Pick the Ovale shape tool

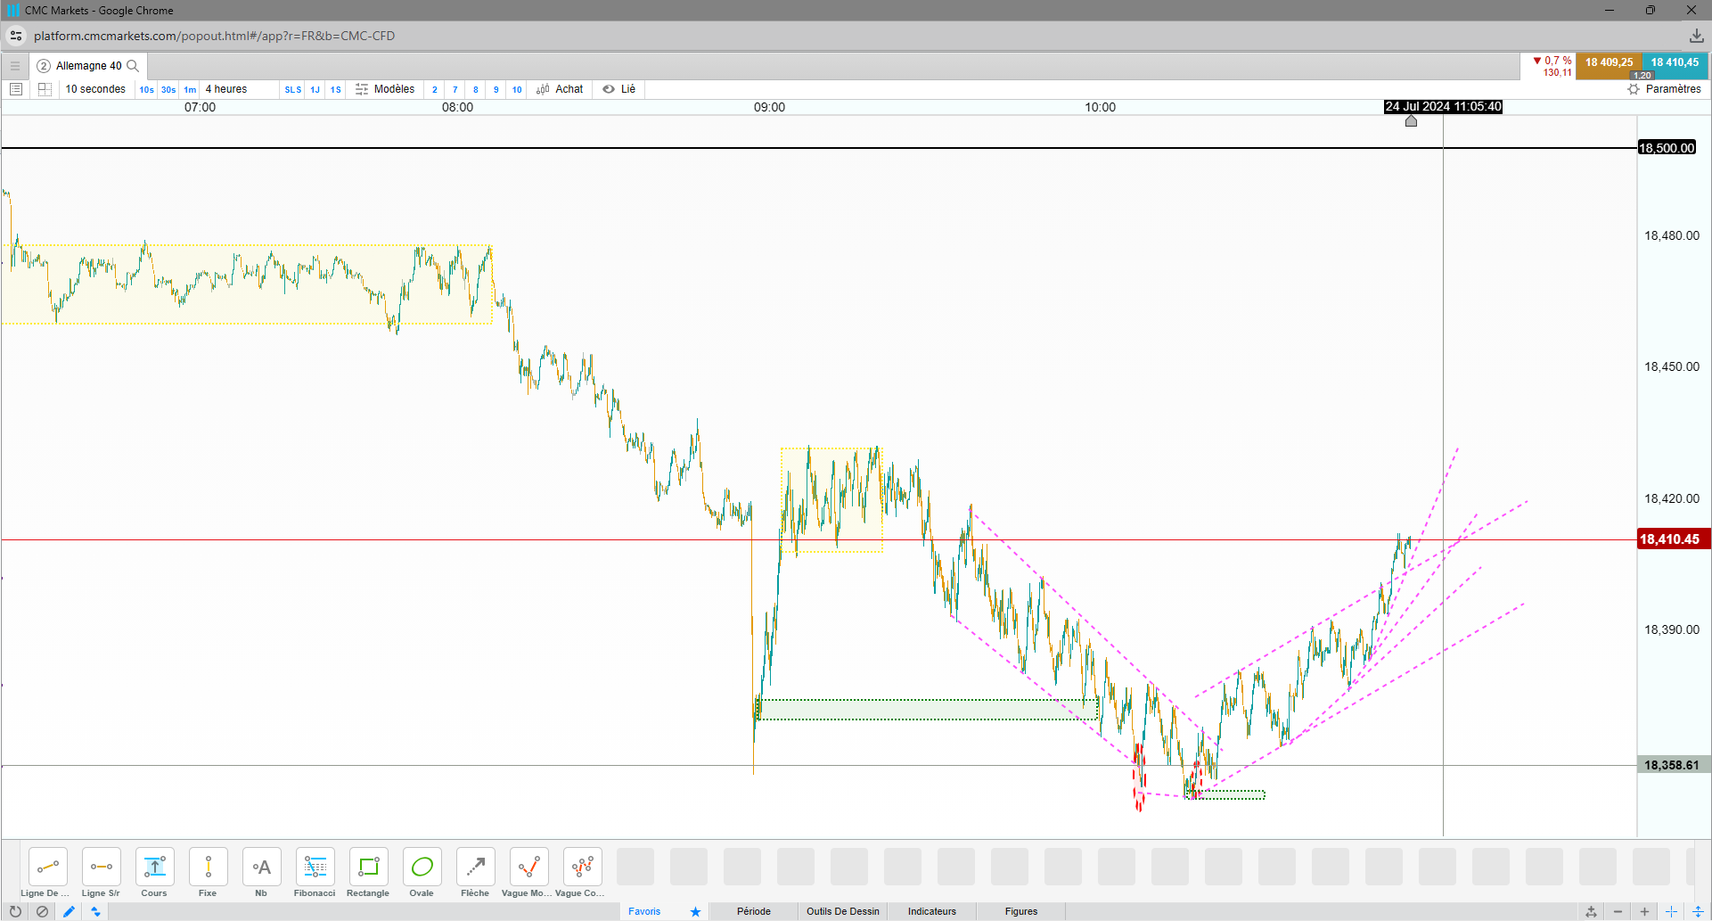click(x=422, y=868)
